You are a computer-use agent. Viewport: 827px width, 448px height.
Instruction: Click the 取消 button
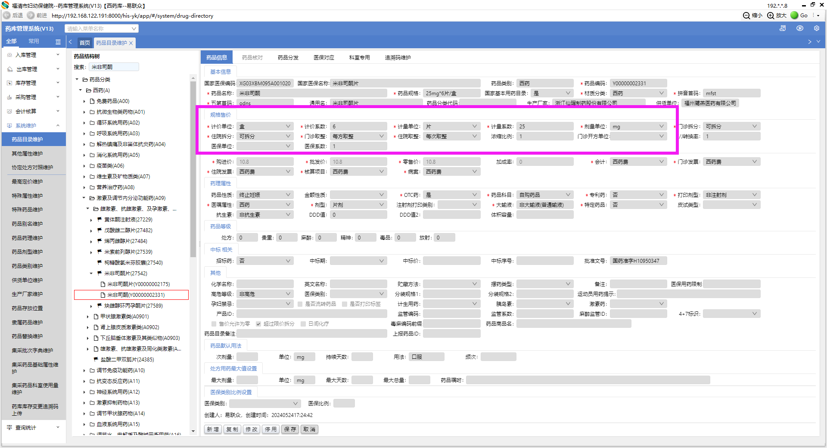(x=310, y=429)
